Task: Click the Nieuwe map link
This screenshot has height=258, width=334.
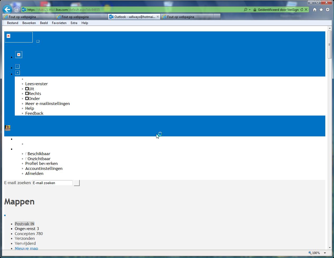Action: [26, 248]
